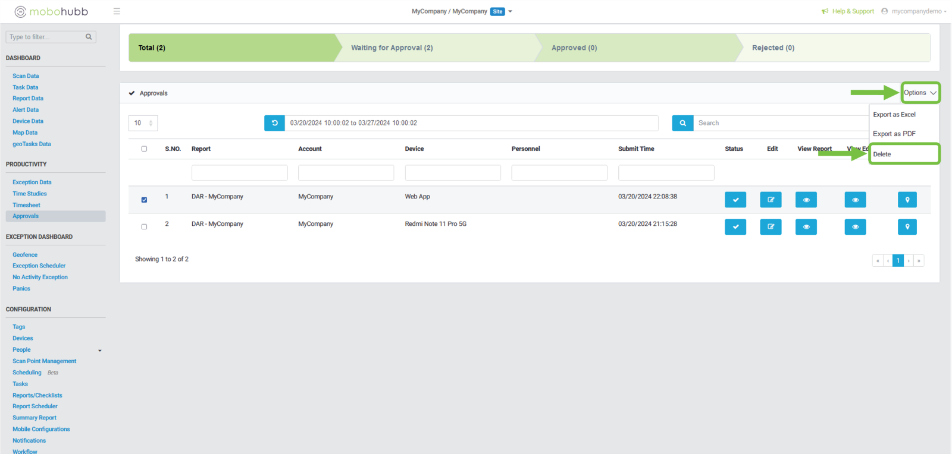Toggle the hamburger sidebar menu icon
The height and width of the screenshot is (454, 952).
tap(117, 11)
